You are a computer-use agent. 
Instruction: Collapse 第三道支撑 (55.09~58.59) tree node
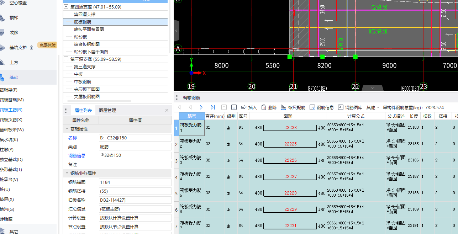[x=66, y=59]
